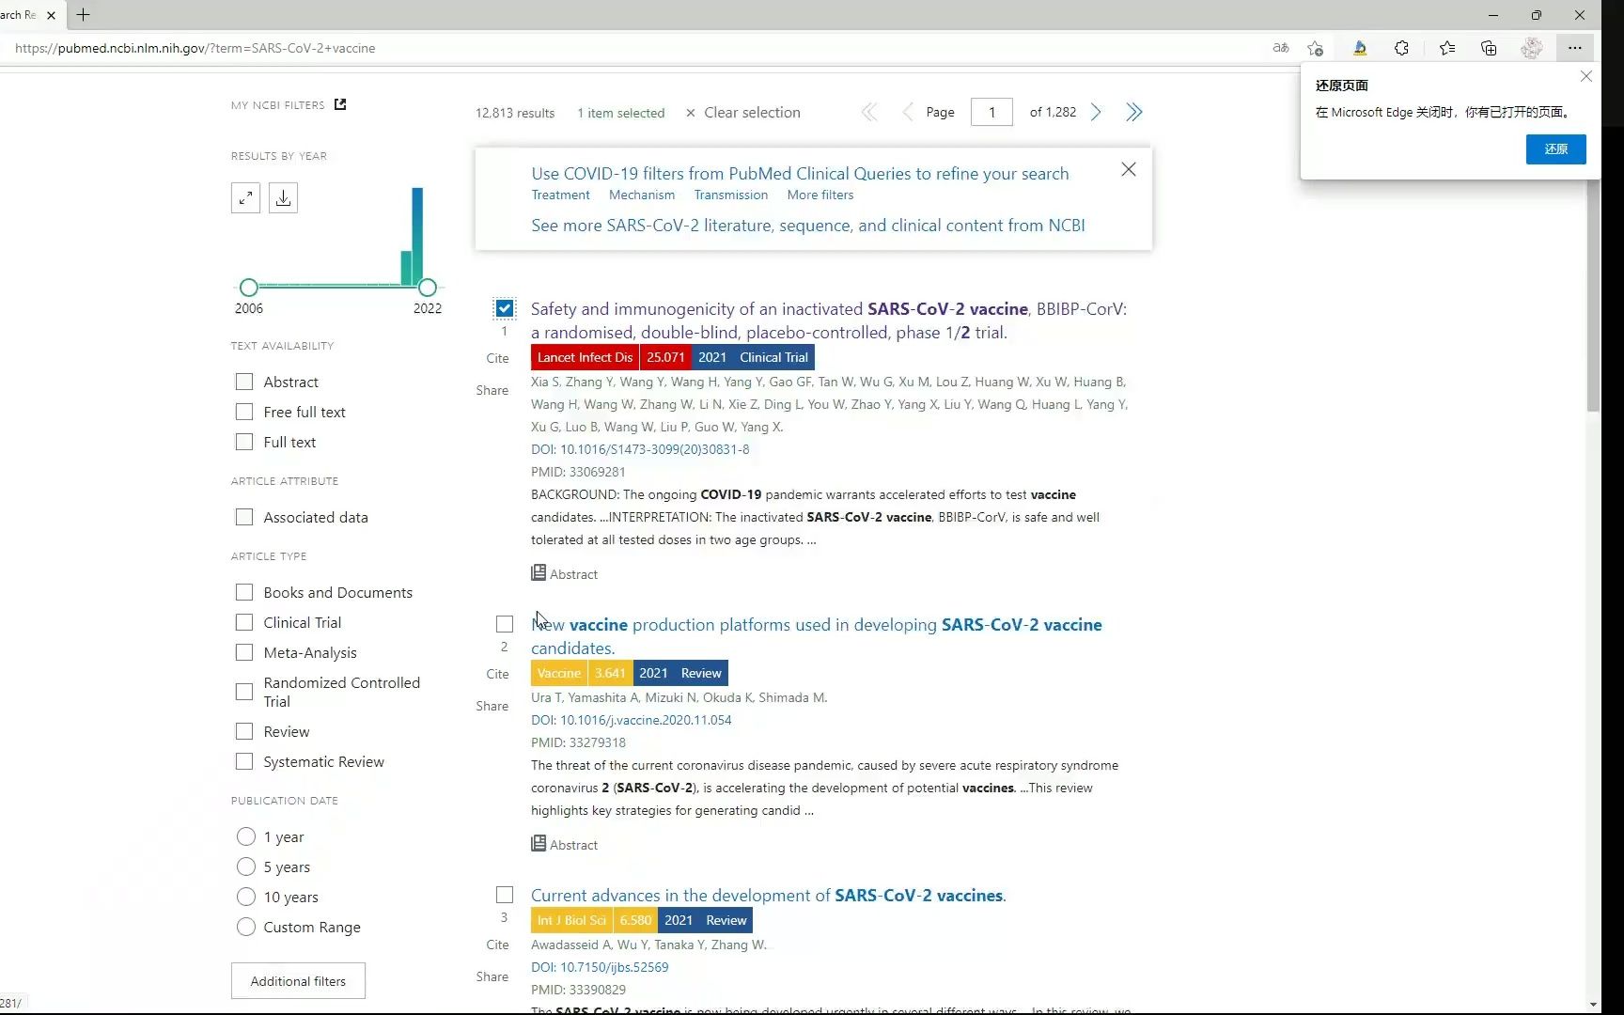Cite the Lancet Infect Dis article
Screen dimensions: 1624x1015
(x=497, y=358)
